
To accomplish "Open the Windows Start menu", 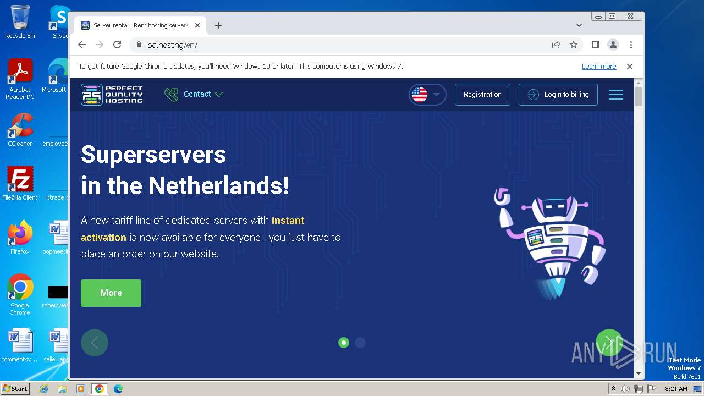I will 15,389.
